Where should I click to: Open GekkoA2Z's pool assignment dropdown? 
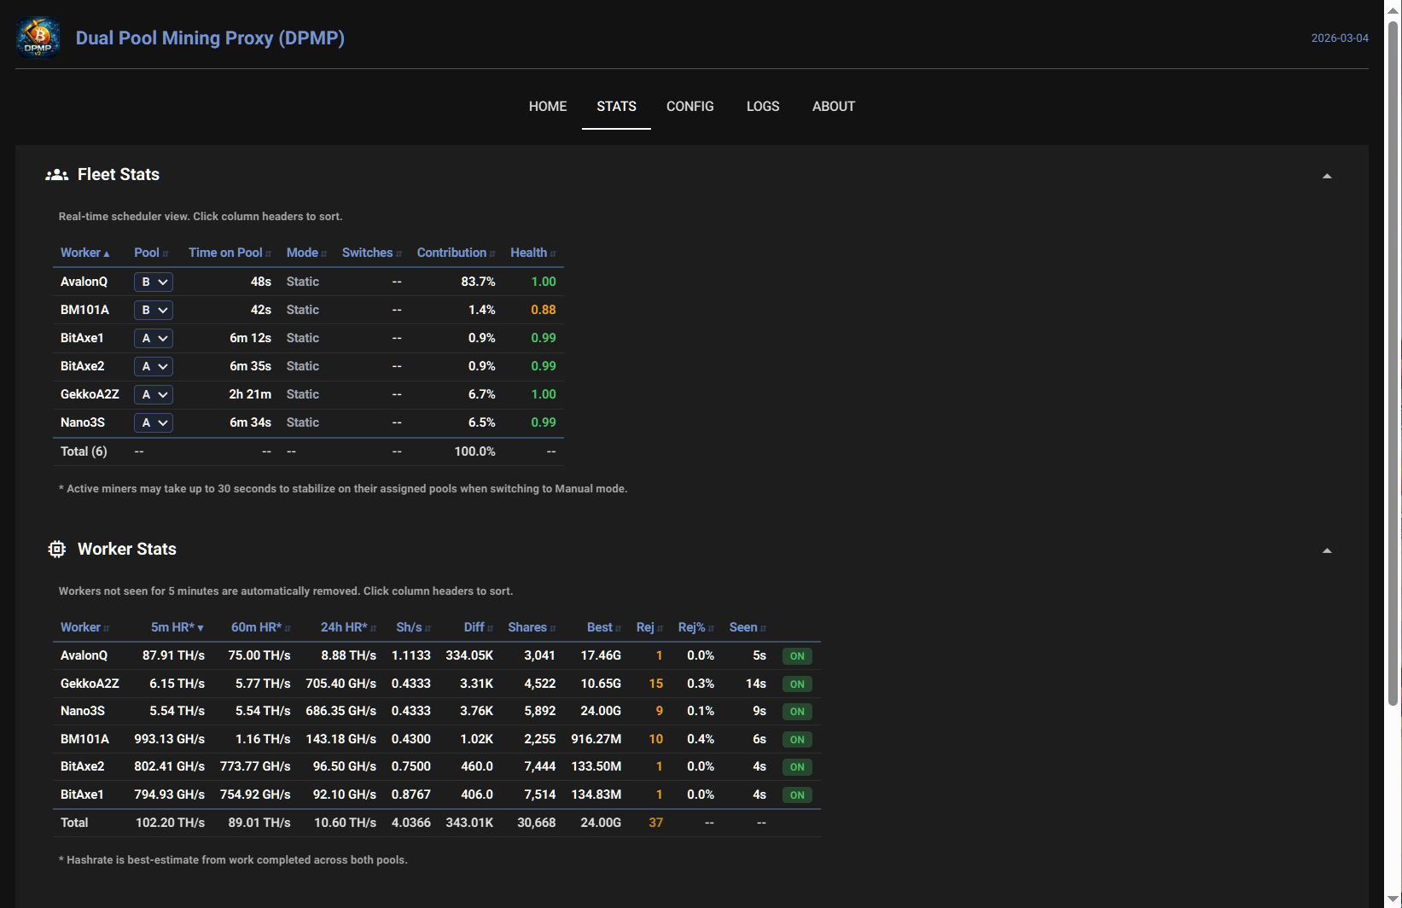pyautogui.click(x=153, y=394)
